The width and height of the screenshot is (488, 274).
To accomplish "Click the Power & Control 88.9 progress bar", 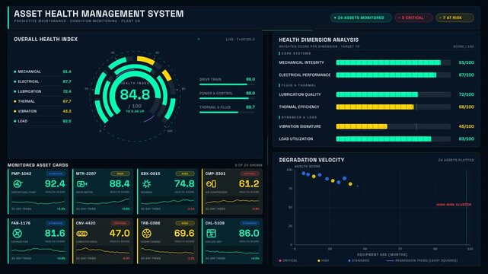I will [227, 98].
